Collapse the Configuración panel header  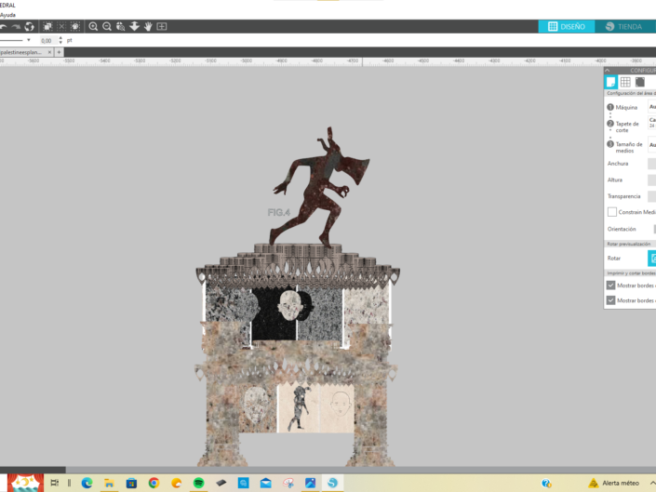tap(608, 71)
